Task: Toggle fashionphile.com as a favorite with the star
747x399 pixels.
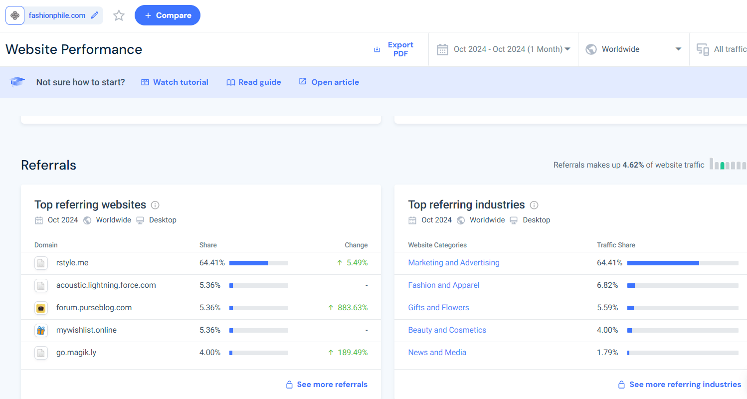Action: click(119, 15)
